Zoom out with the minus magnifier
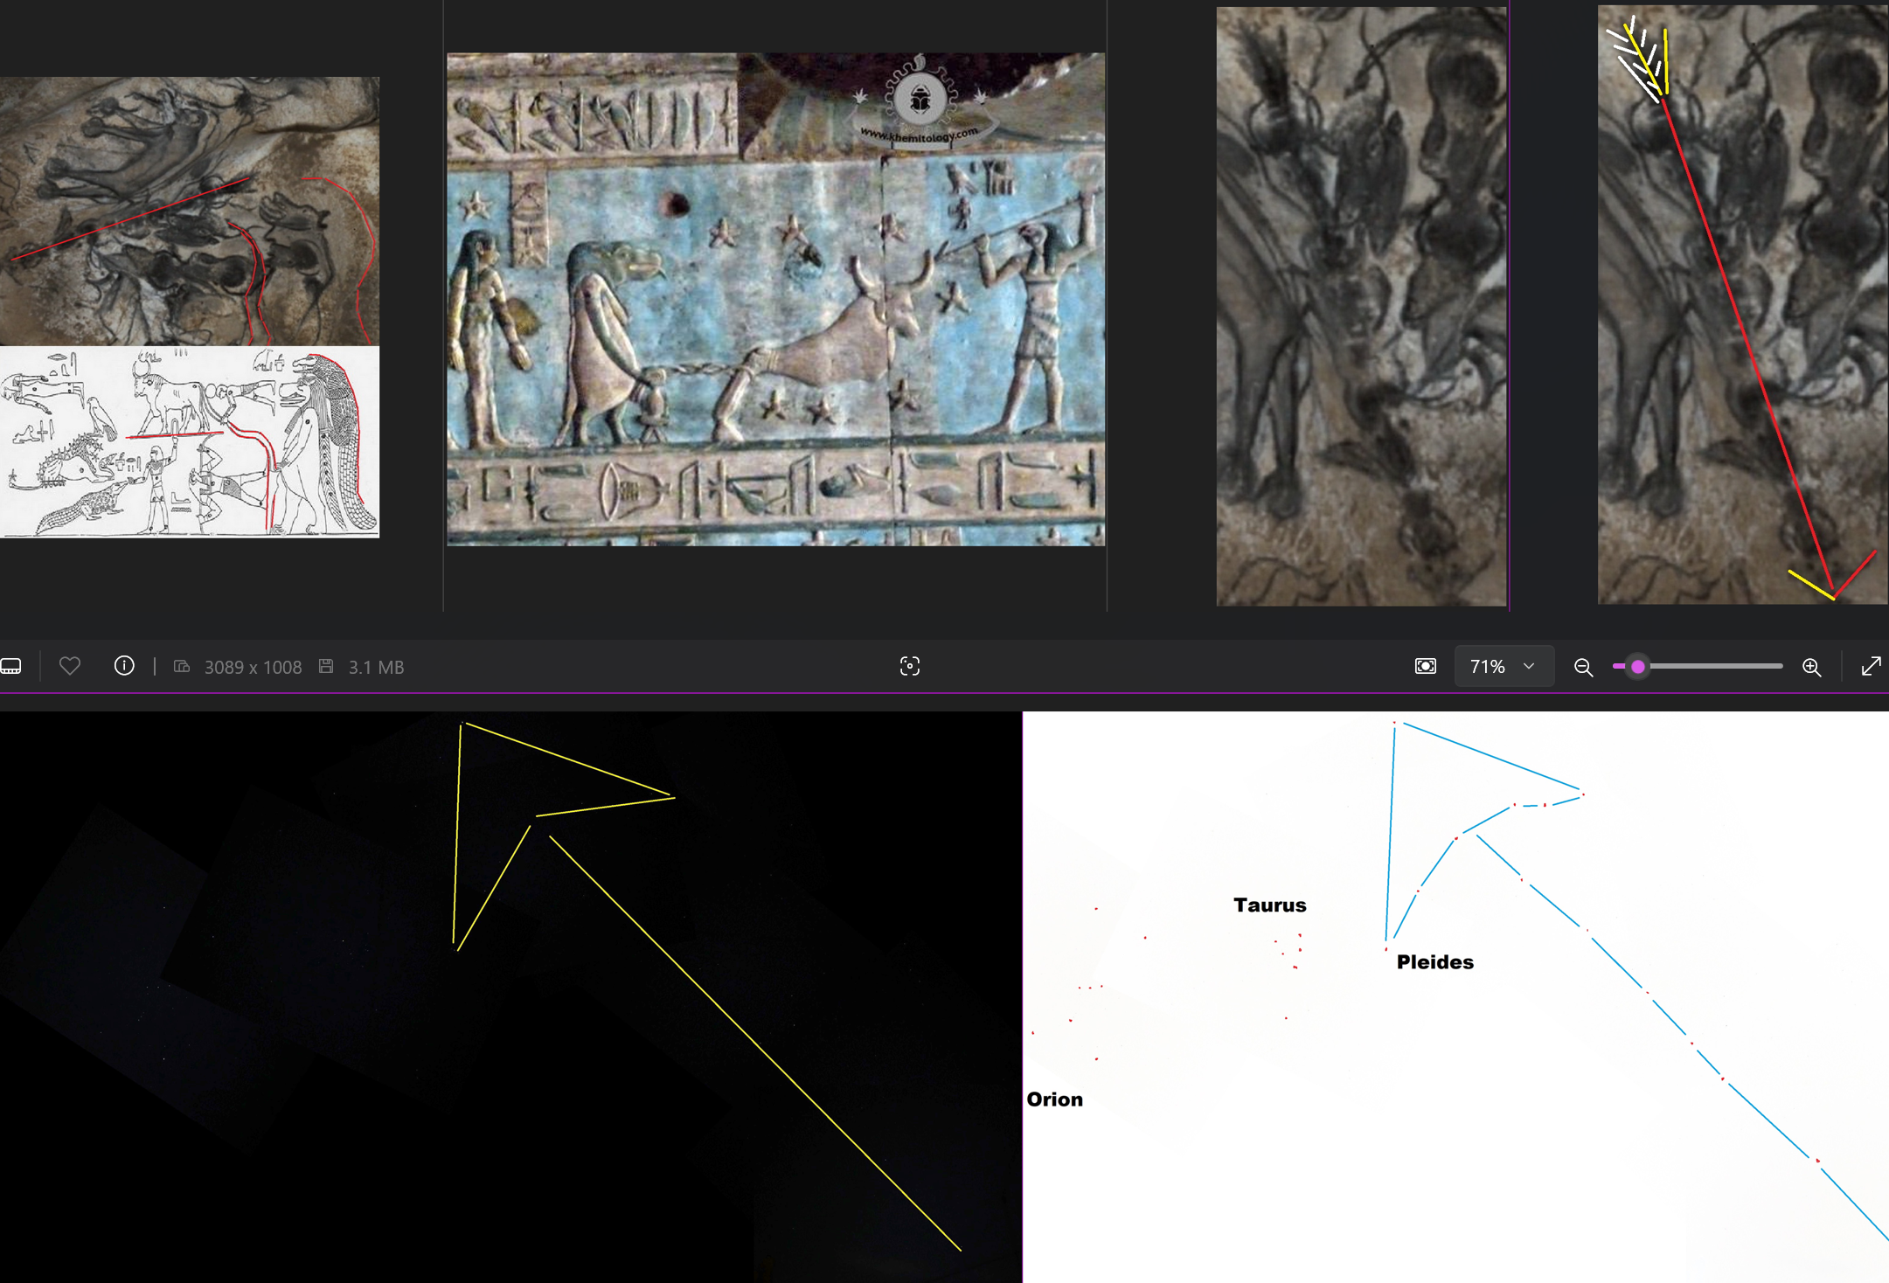Viewport: 1889px width, 1283px height. click(1583, 667)
